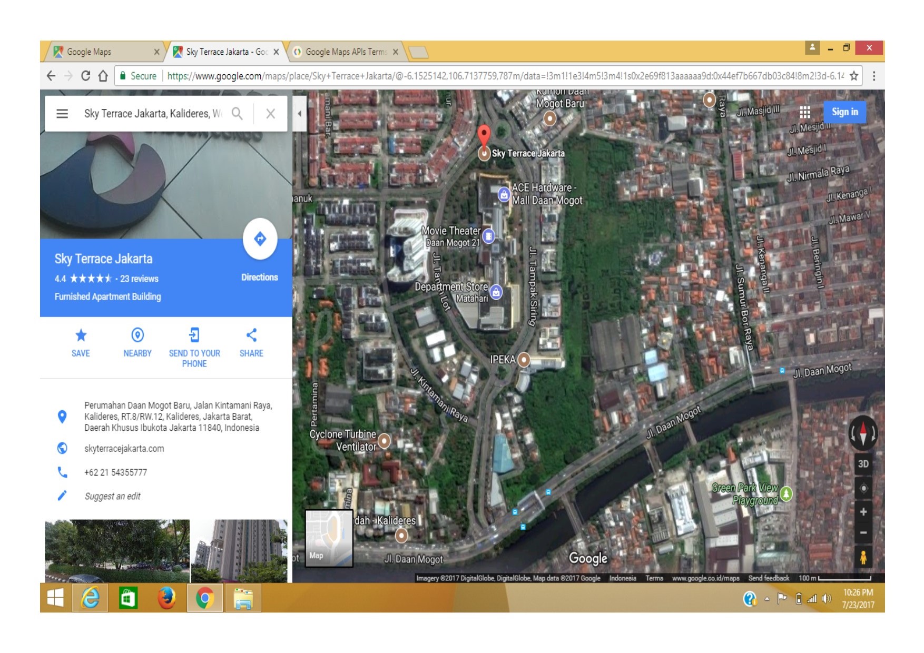Click the blue Directions icon
This screenshot has width=924, height=653.
[260, 239]
